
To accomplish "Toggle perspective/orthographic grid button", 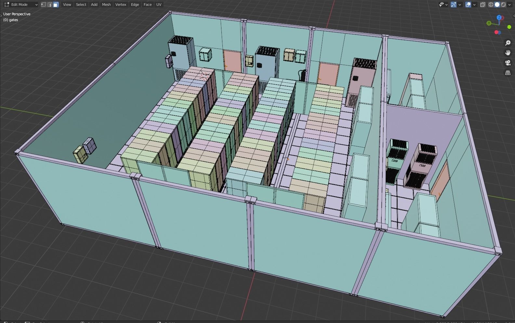I will 508,73.
